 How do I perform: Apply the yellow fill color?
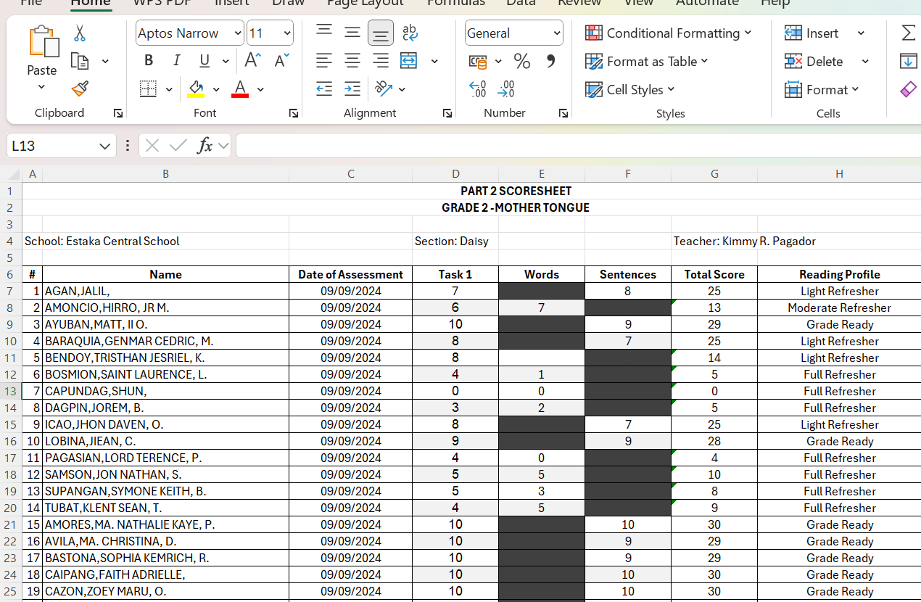point(196,89)
